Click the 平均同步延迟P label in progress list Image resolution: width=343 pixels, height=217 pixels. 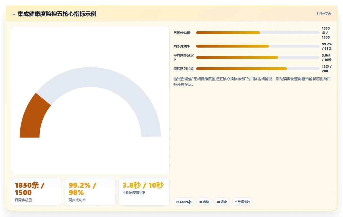coord(184,58)
